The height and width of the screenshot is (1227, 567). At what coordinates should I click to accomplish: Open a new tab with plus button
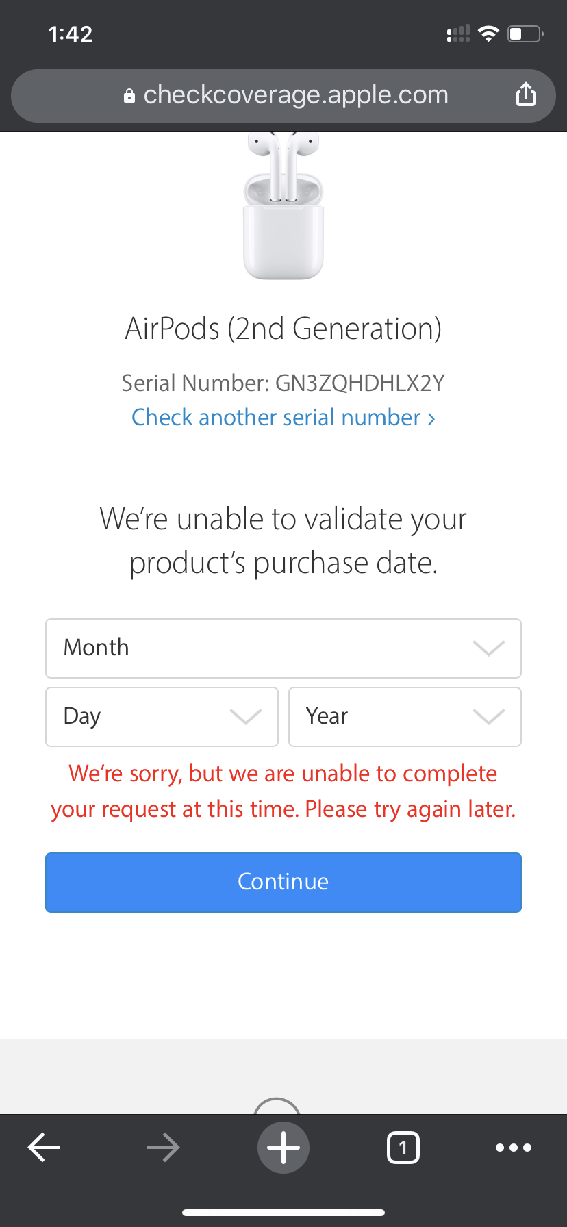tap(283, 1147)
